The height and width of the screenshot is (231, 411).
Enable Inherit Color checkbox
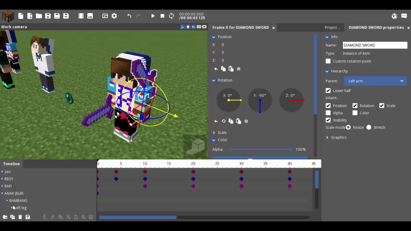(355, 113)
